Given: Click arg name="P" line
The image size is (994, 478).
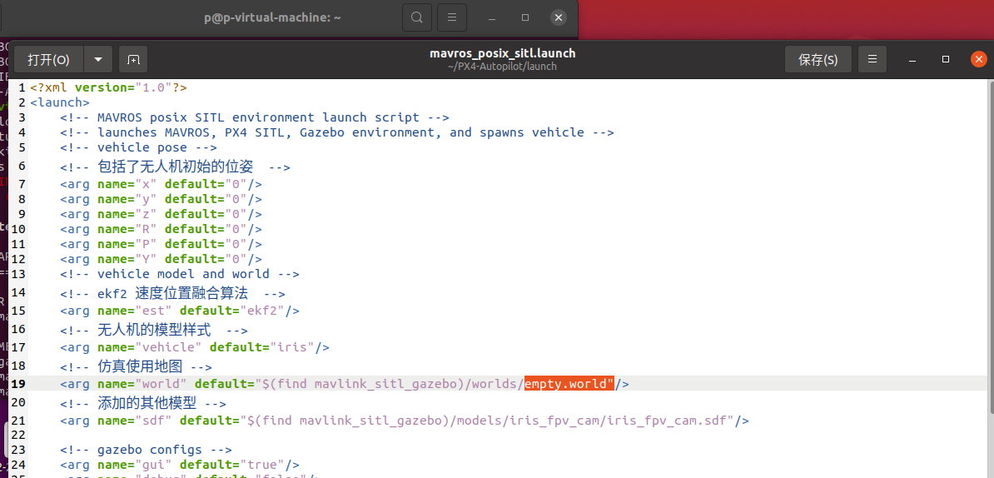Looking at the screenshot, I should (161, 244).
